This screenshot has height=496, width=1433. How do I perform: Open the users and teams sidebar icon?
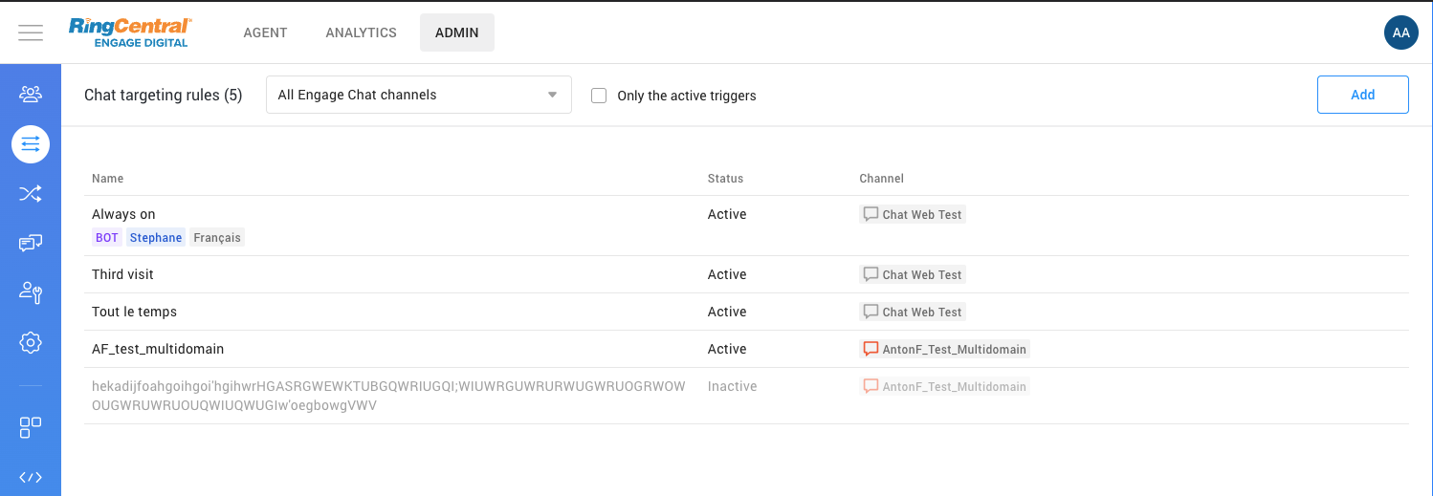point(31,94)
